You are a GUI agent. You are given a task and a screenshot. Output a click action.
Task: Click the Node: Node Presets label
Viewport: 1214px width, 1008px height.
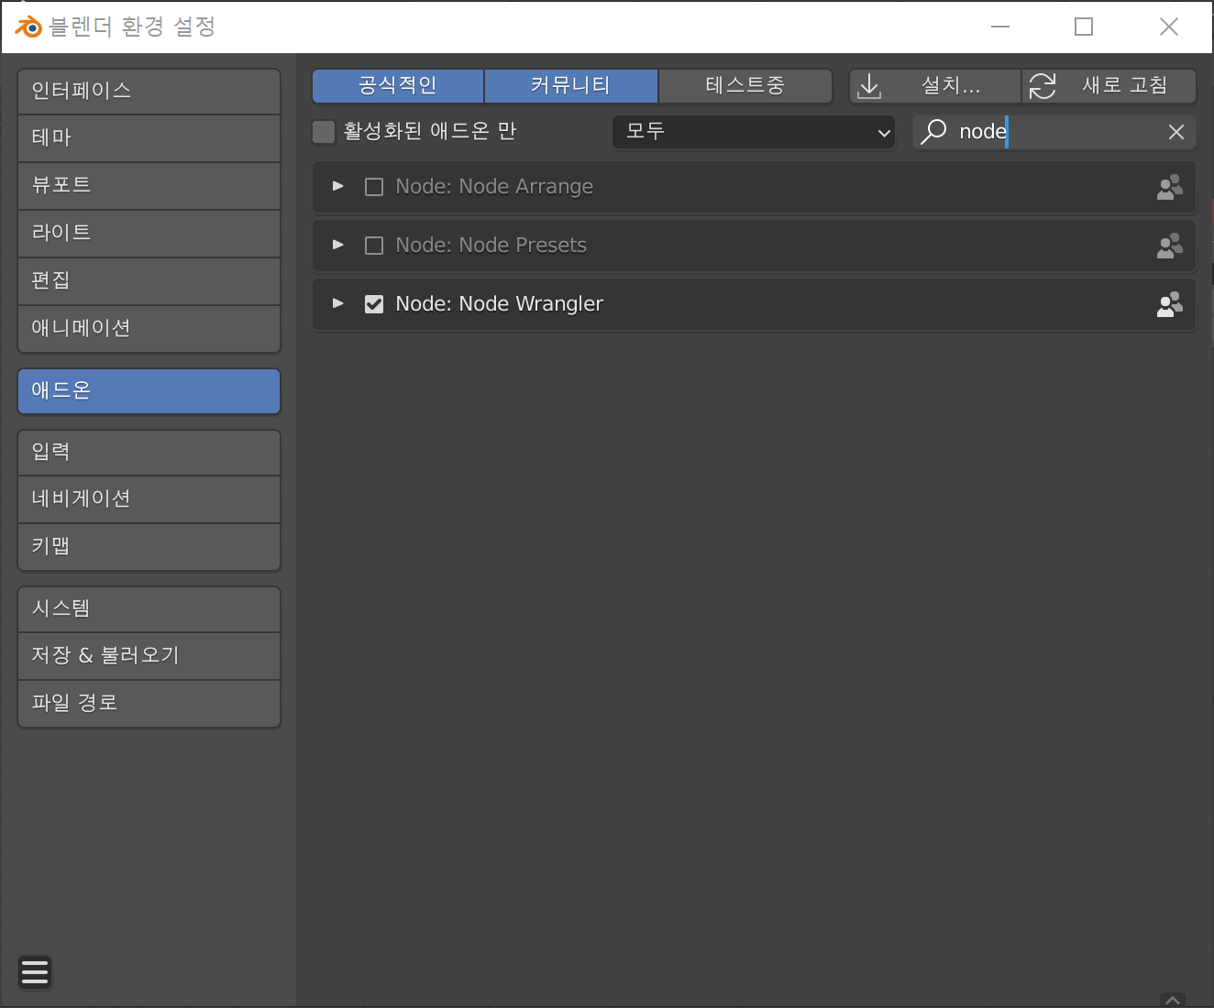(x=491, y=246)
